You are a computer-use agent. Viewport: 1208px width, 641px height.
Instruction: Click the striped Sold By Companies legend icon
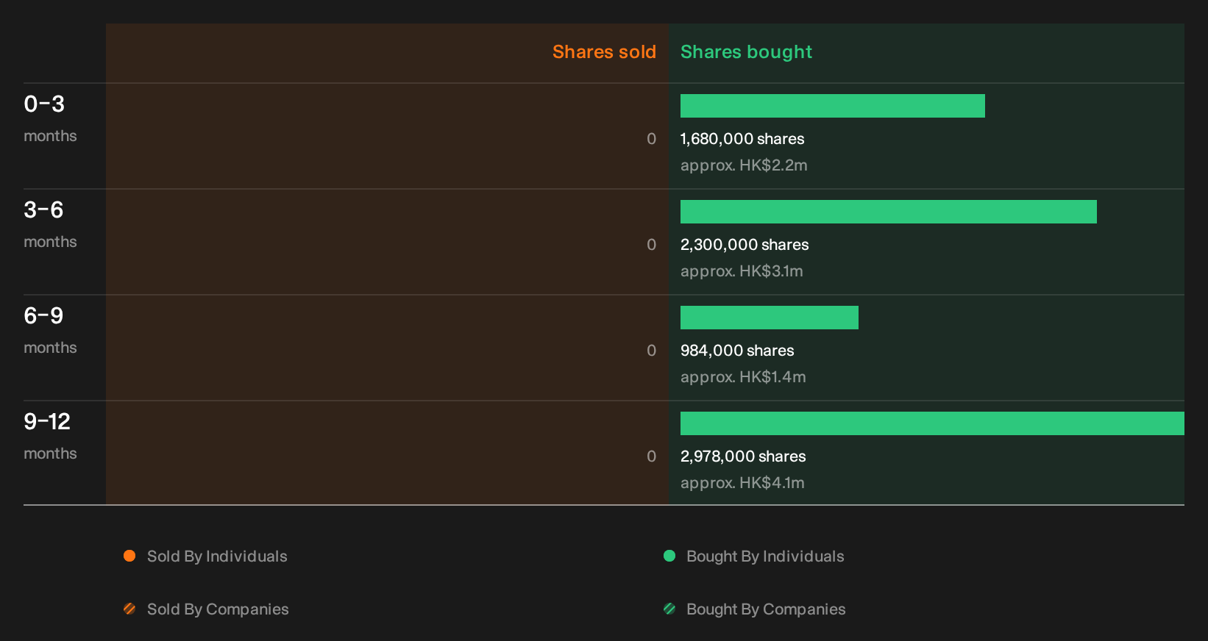click(129, 609)
